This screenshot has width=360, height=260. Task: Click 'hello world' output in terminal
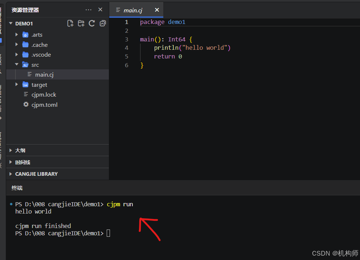click(33, 211)
